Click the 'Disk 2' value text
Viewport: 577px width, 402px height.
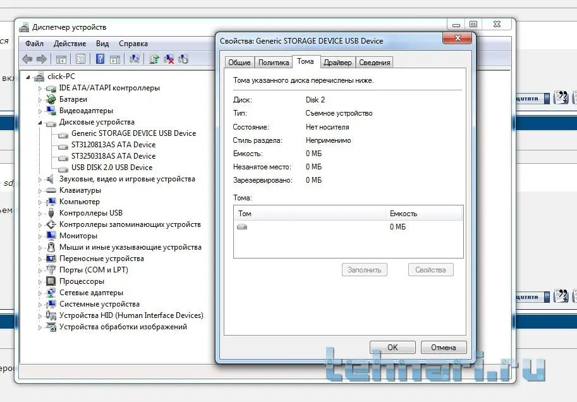click(315, 100)
